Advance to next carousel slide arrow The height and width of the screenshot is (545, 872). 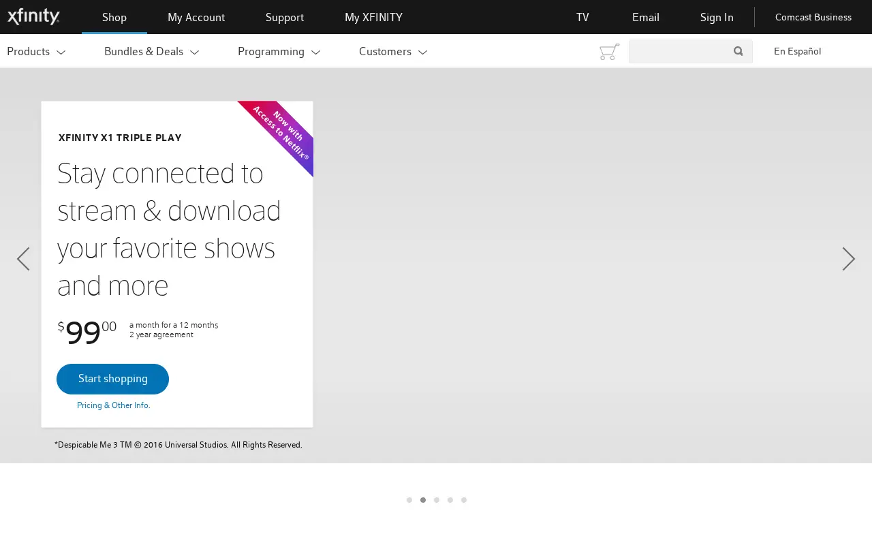(x=848, y=259)
